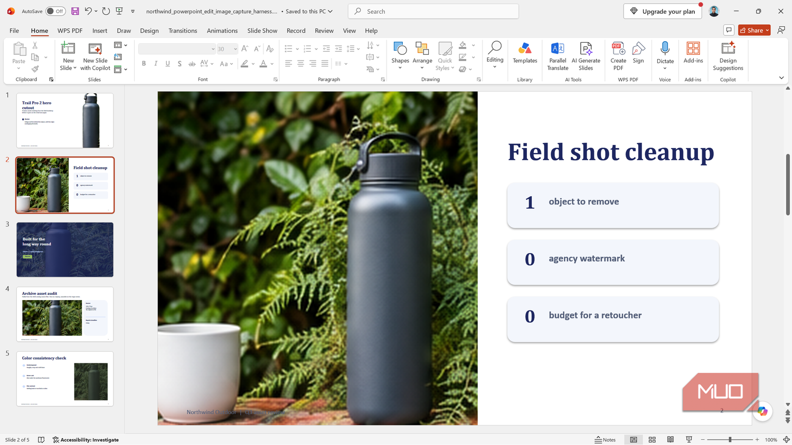Open AI Generate Slides
The height and width of the screenshot is (445, 792).
click(586, 56)
